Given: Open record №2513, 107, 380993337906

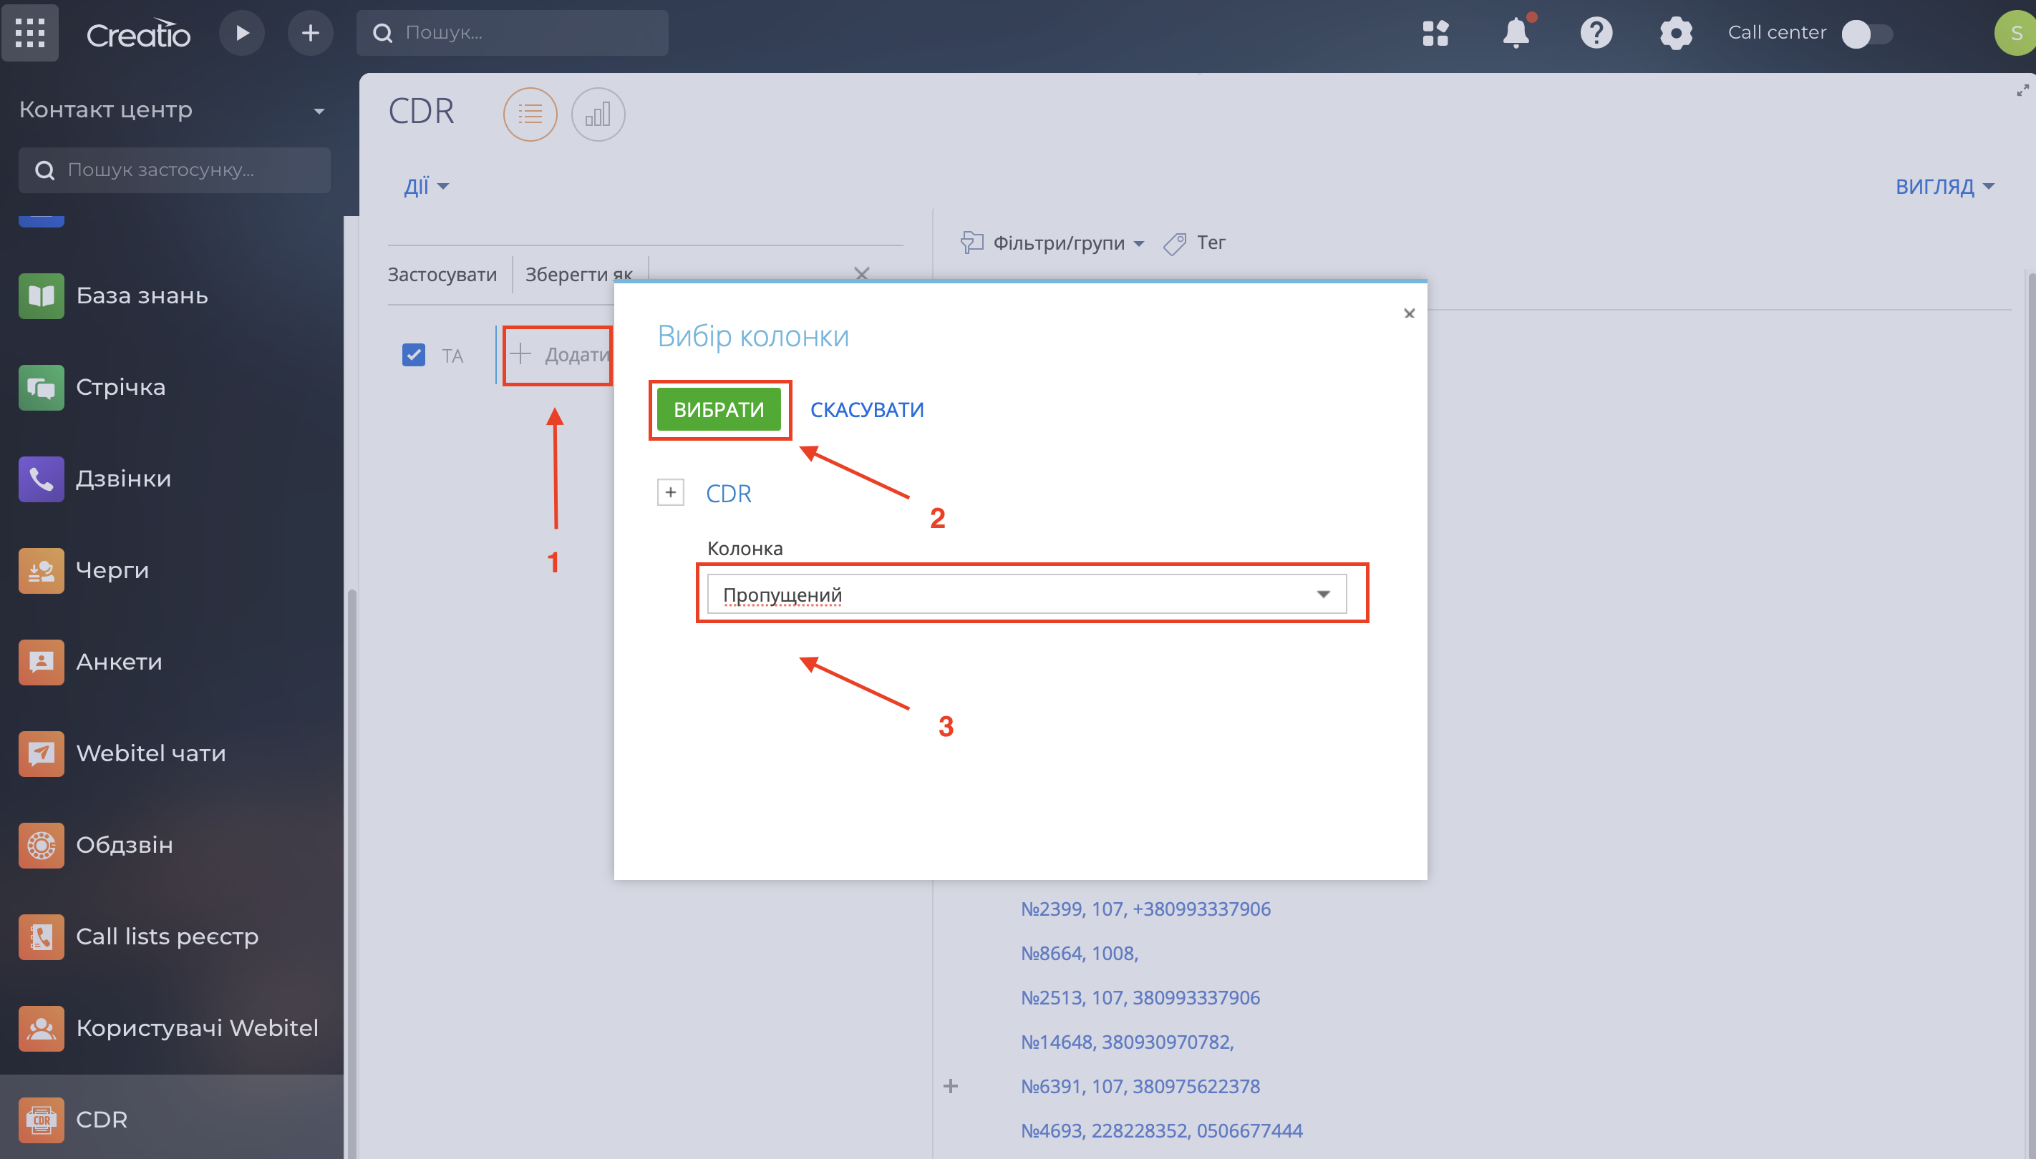Looking at the screenshot, I should click(1140, 998).
